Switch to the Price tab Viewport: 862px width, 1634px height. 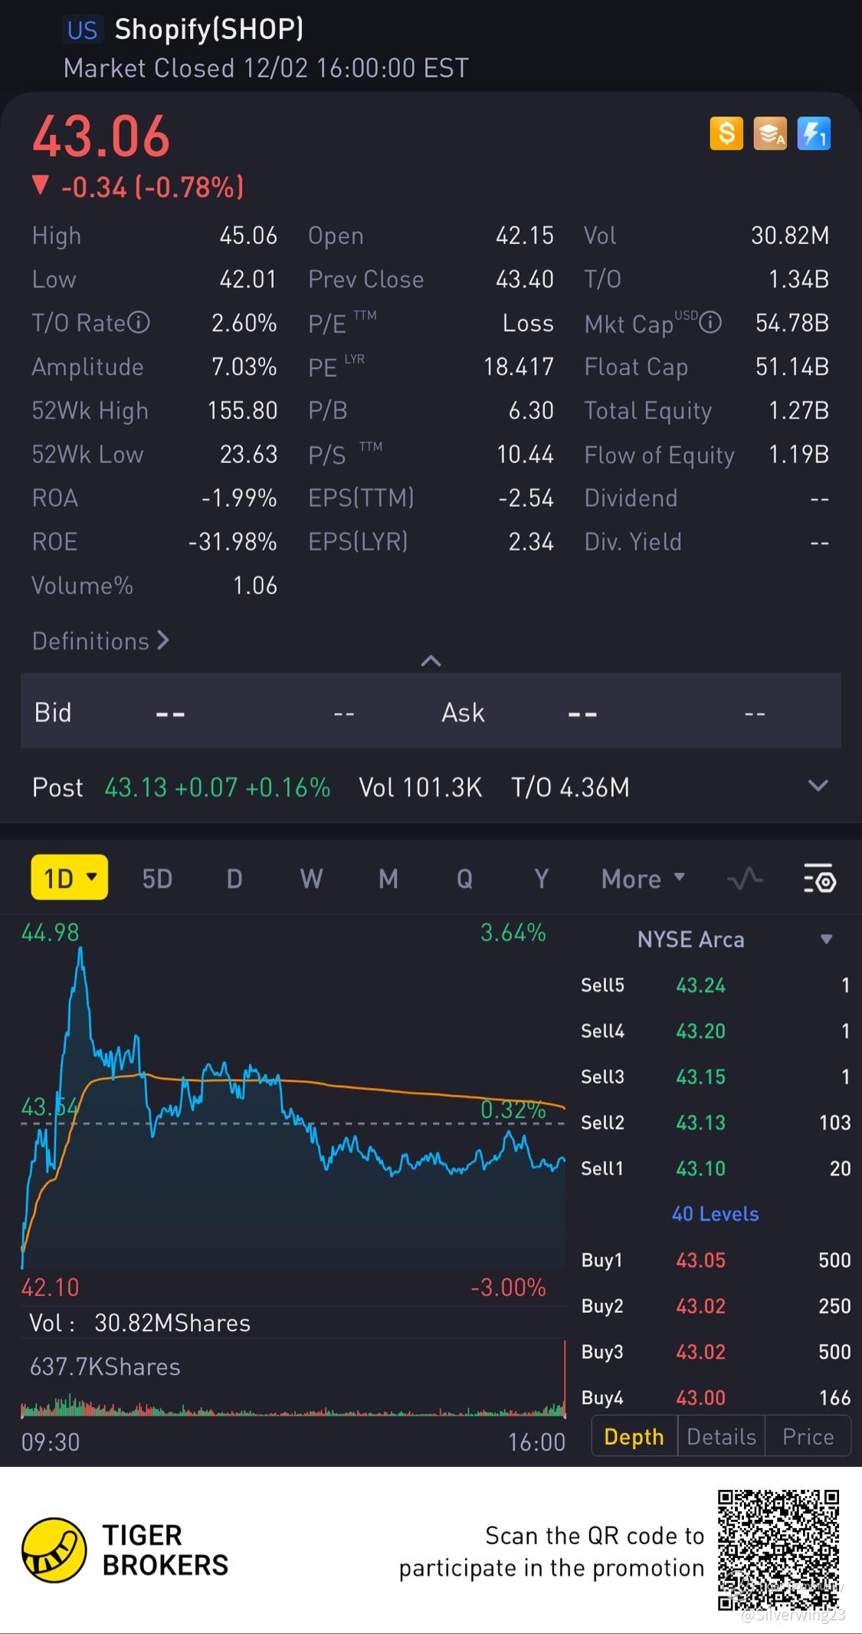coord(808,1436)
